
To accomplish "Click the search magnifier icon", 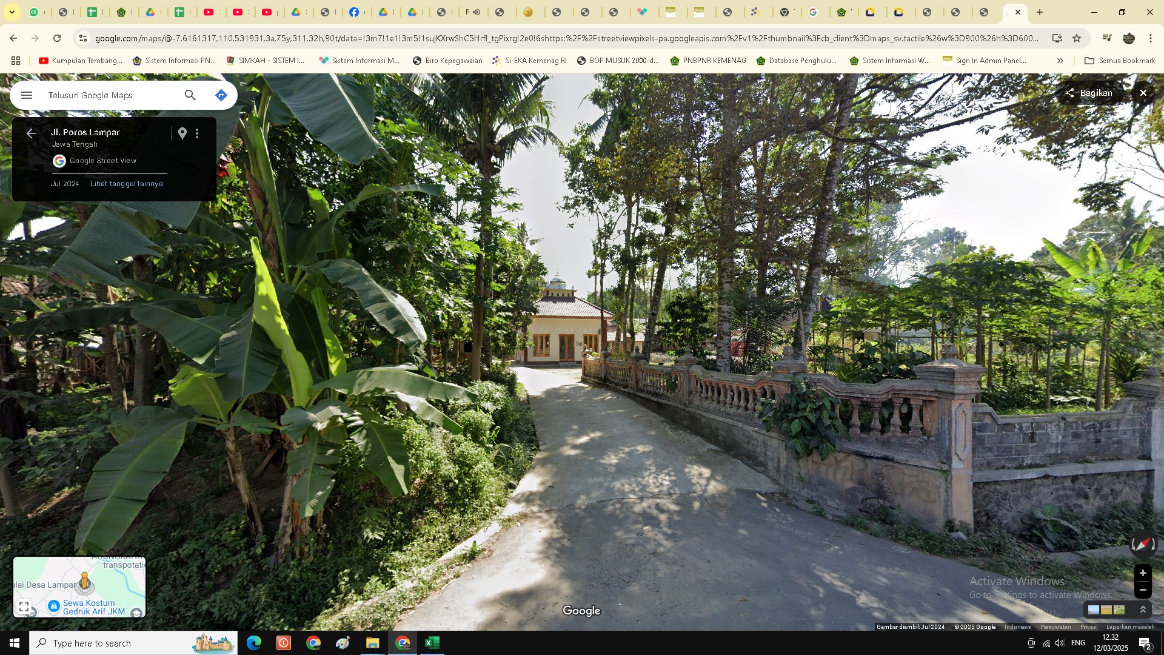I will coord(190,95).
